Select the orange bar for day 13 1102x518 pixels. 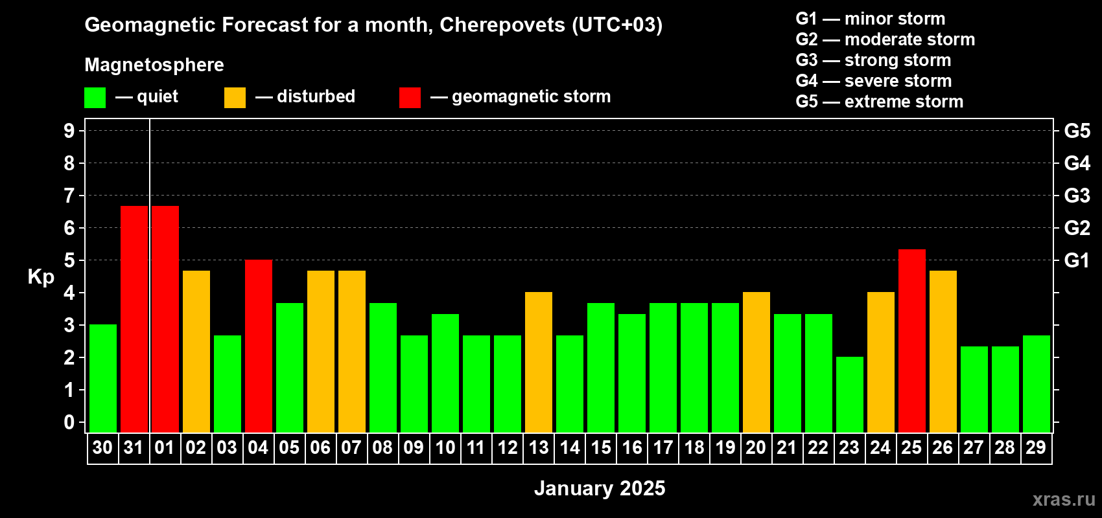[x=539, y=363]
